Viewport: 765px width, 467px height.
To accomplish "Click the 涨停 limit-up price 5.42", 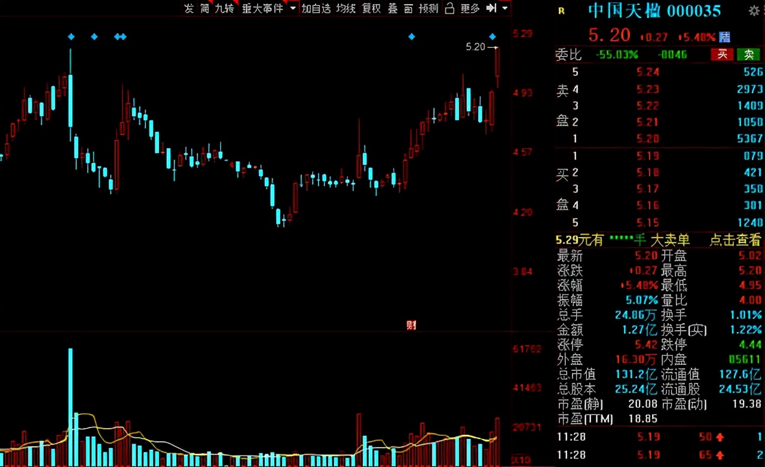I will tap(647, 345).
